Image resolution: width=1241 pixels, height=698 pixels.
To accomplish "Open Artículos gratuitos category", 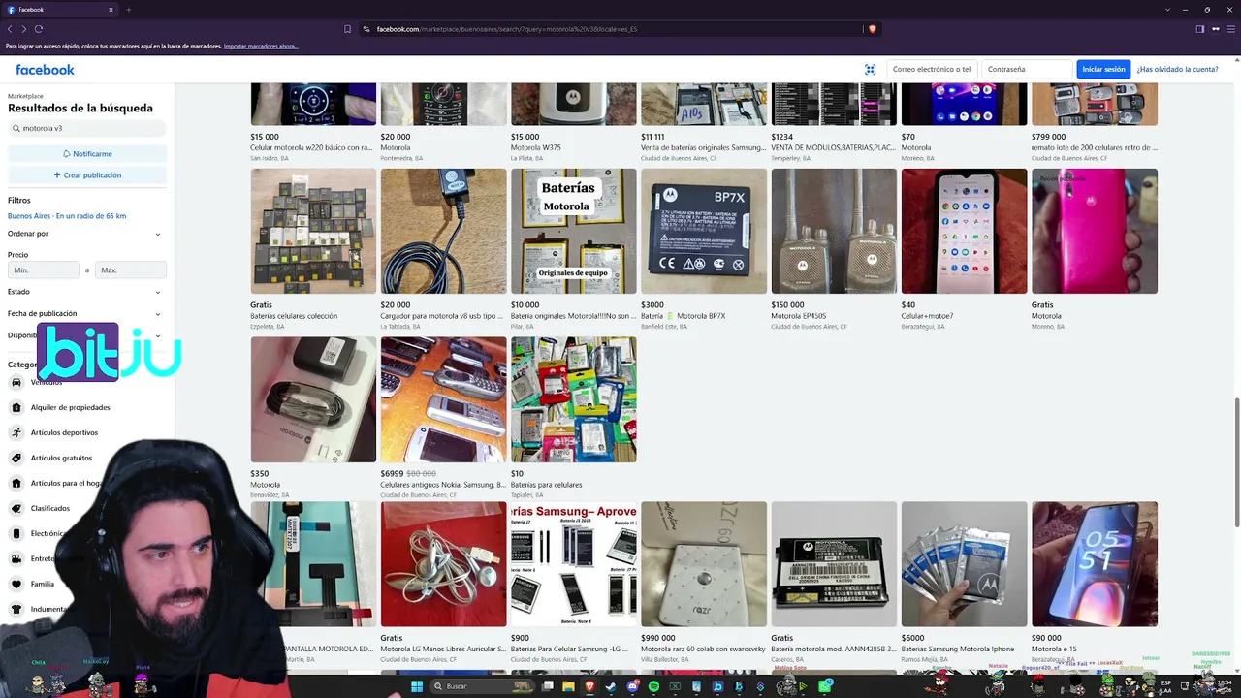I will [x=61, y=458].
